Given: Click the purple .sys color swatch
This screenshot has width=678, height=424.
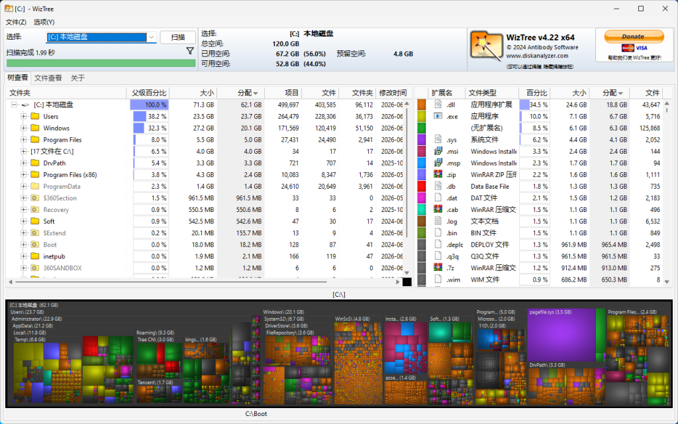Looking at the screenshot, I should 421,140.
